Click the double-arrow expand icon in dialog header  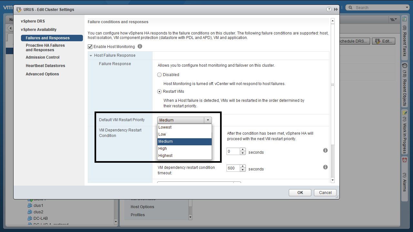pos(336,9)
